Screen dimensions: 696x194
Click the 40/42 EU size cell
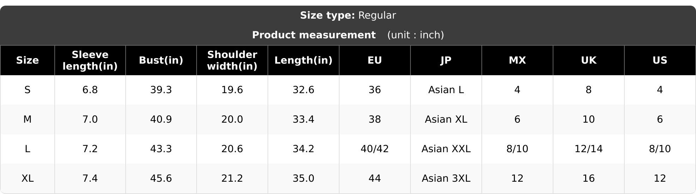coord(375,149)
